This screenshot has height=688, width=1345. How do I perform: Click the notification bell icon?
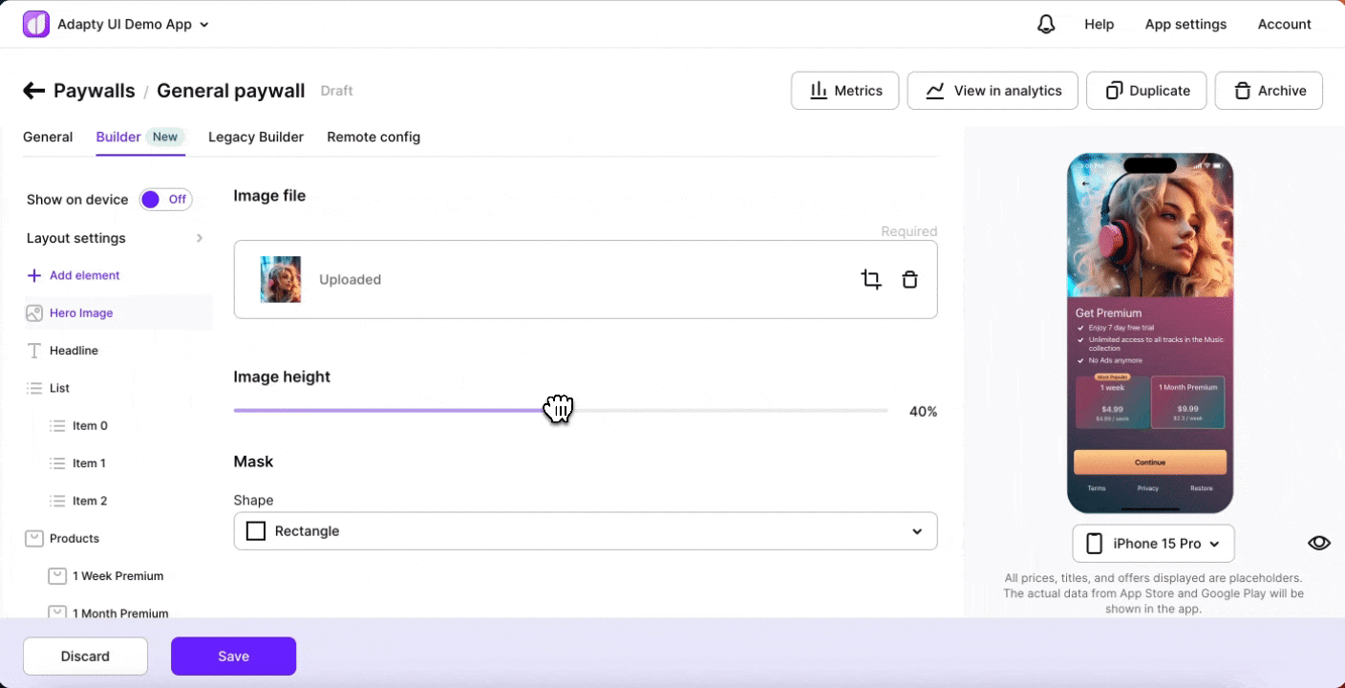pos(1046,25)
